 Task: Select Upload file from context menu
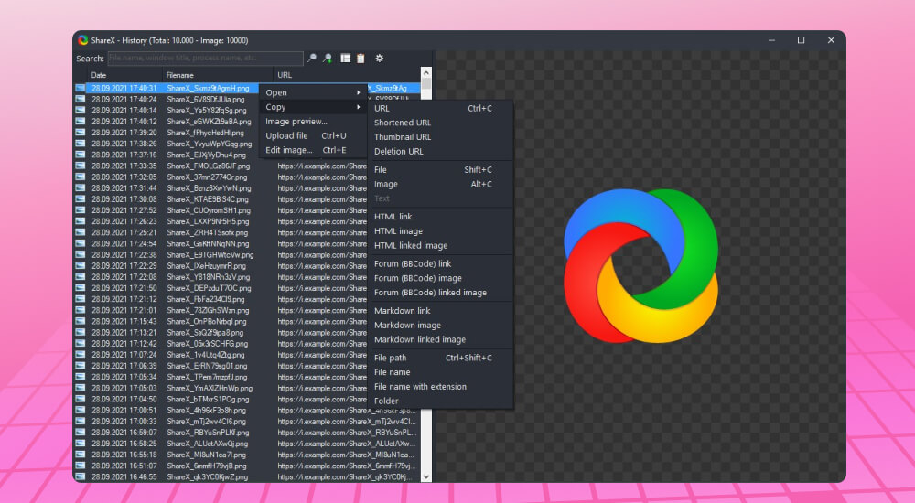(x=313, y=135)
